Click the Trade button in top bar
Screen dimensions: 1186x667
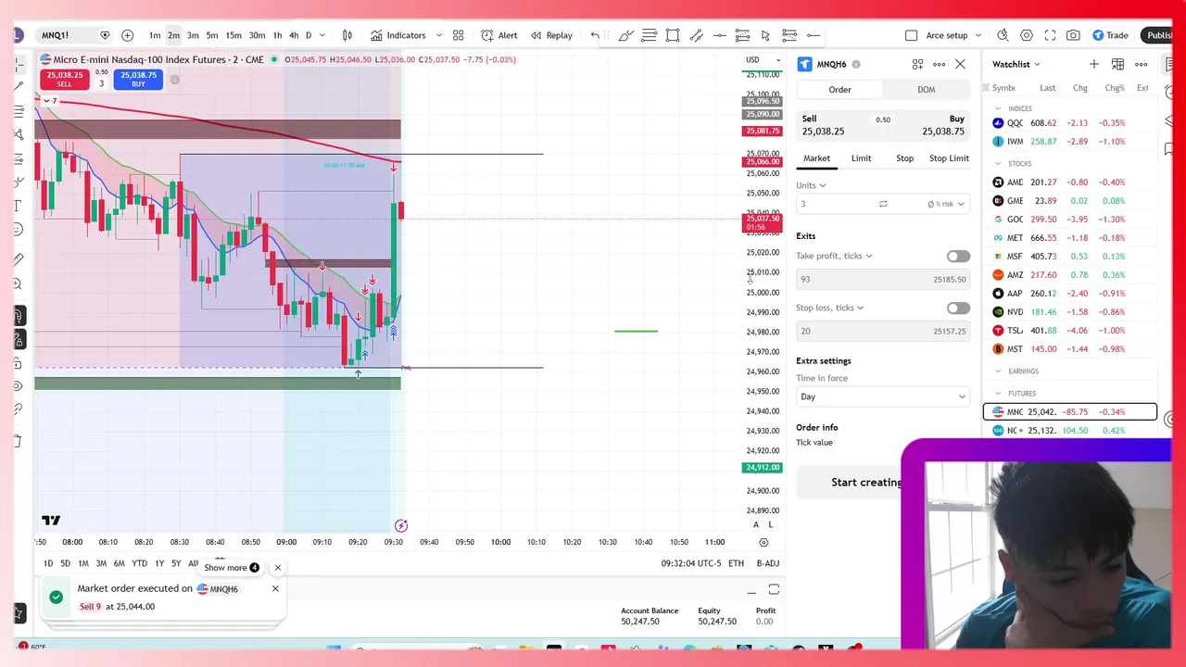point(1110,35)
